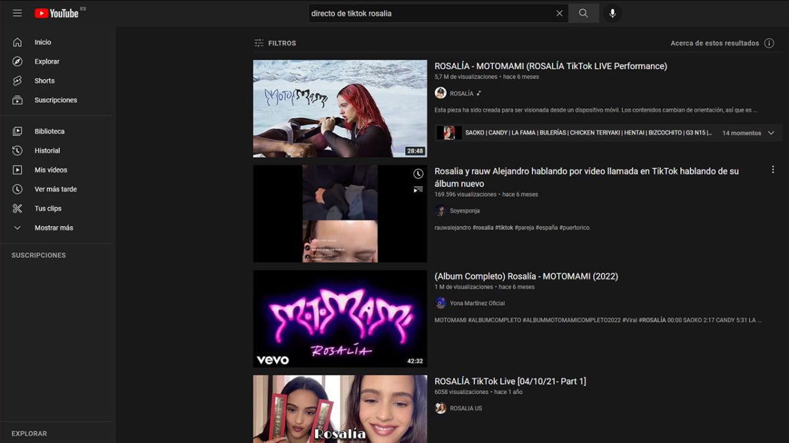The image size is (789, 443).
Task: Add Rauw Alejandro video to Watch Later
Action: click(x=418, y=174)
